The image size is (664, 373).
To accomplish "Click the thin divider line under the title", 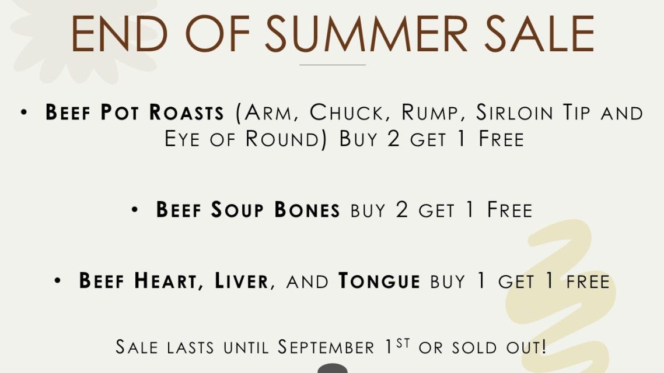I will [x=333, y=65].
